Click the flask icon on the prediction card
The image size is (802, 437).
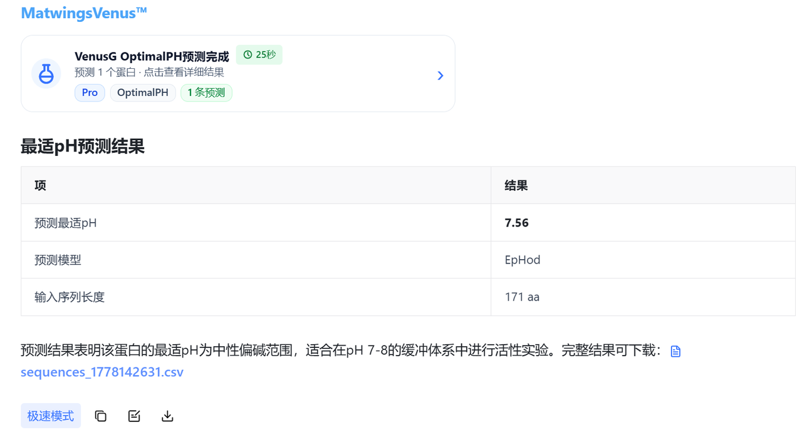[46, 74]
